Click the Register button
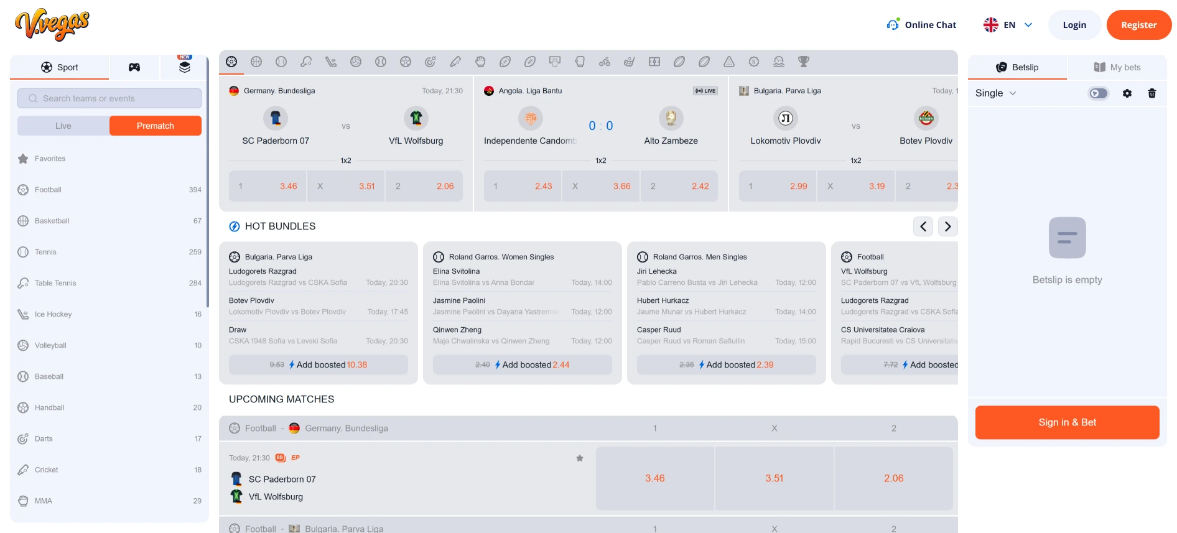 pyautogui.click(x=1139, y=25)
